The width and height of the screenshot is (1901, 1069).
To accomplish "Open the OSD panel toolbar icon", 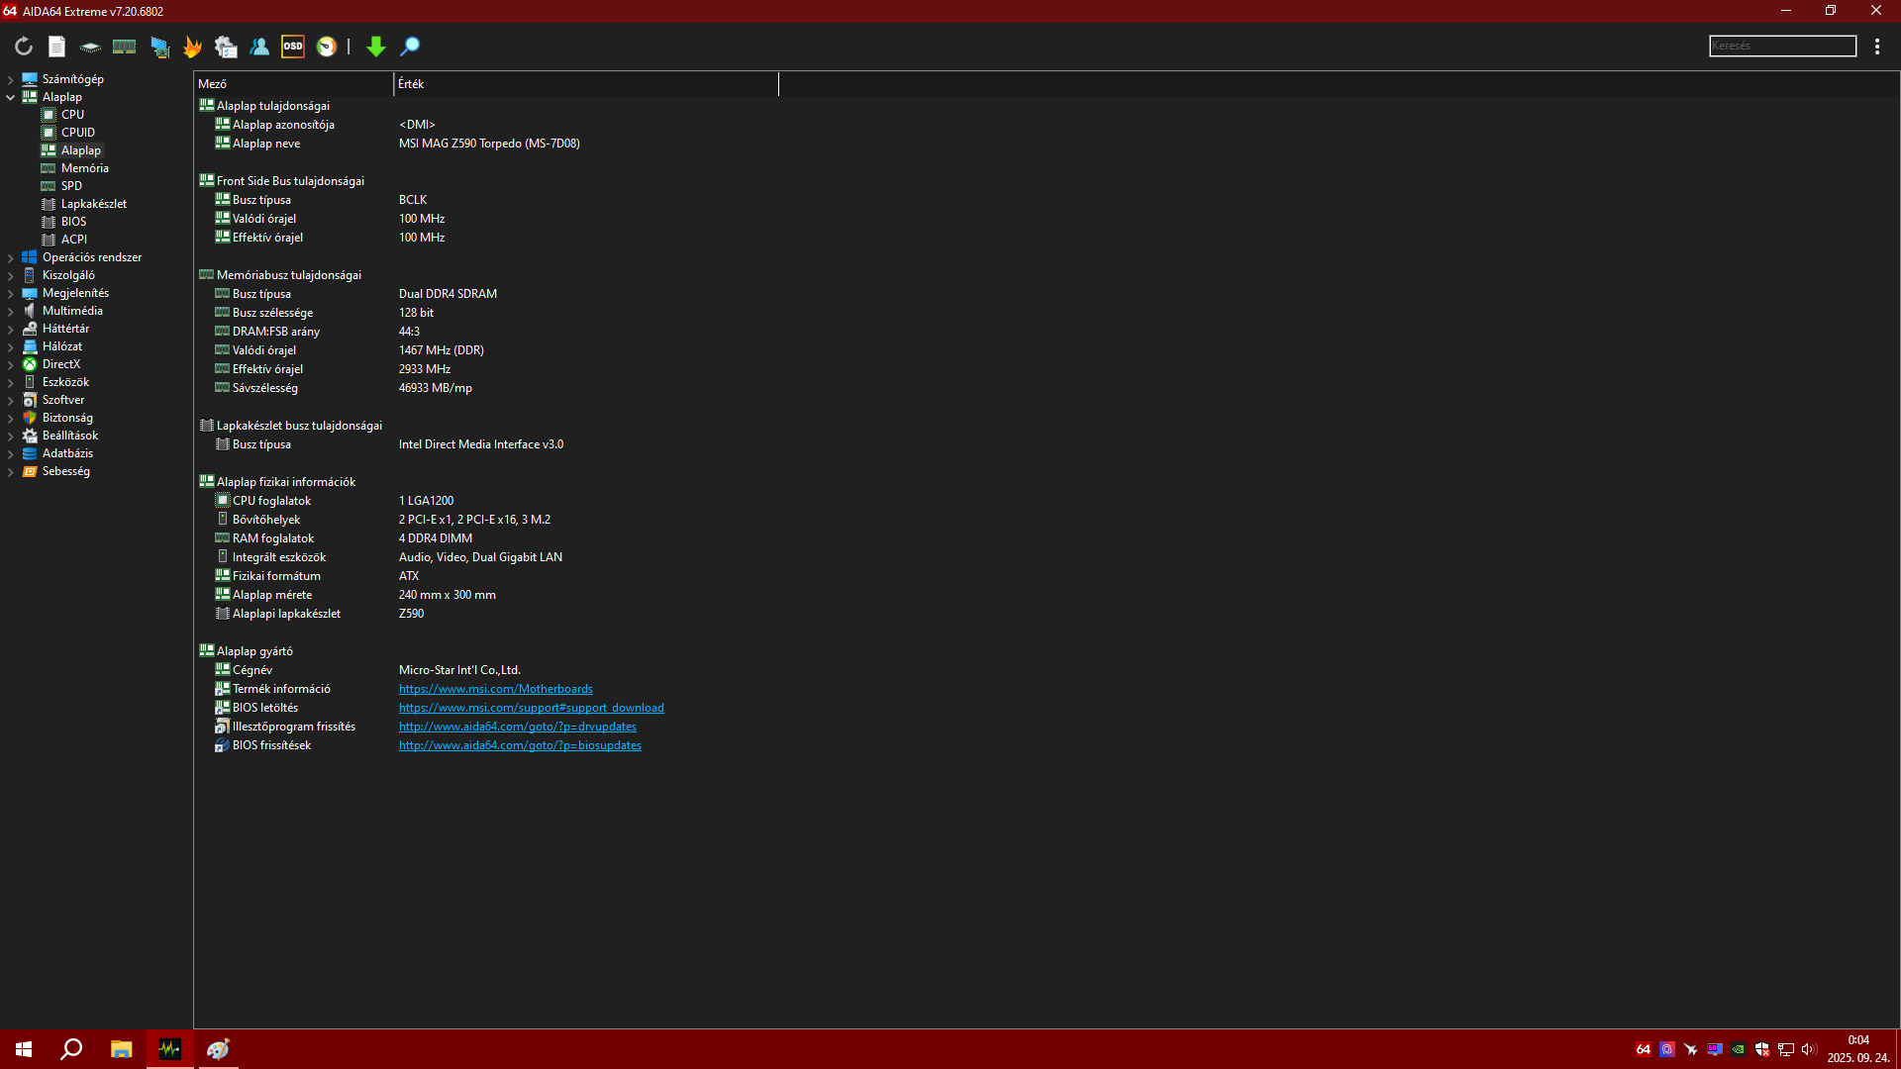I will 293,47.
